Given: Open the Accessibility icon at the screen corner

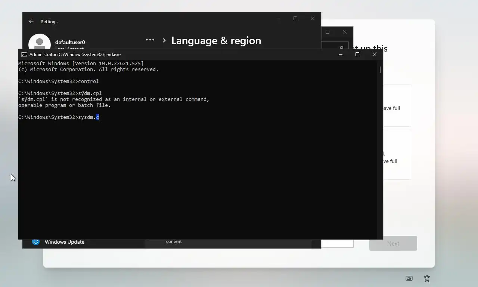Looking at the screenshot, I should point(427,278).
